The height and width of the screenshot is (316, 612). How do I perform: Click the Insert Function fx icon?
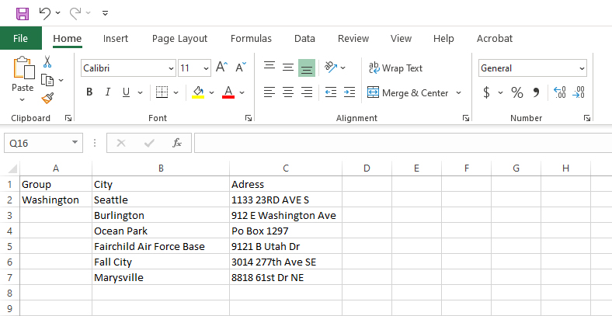[177, 143]
